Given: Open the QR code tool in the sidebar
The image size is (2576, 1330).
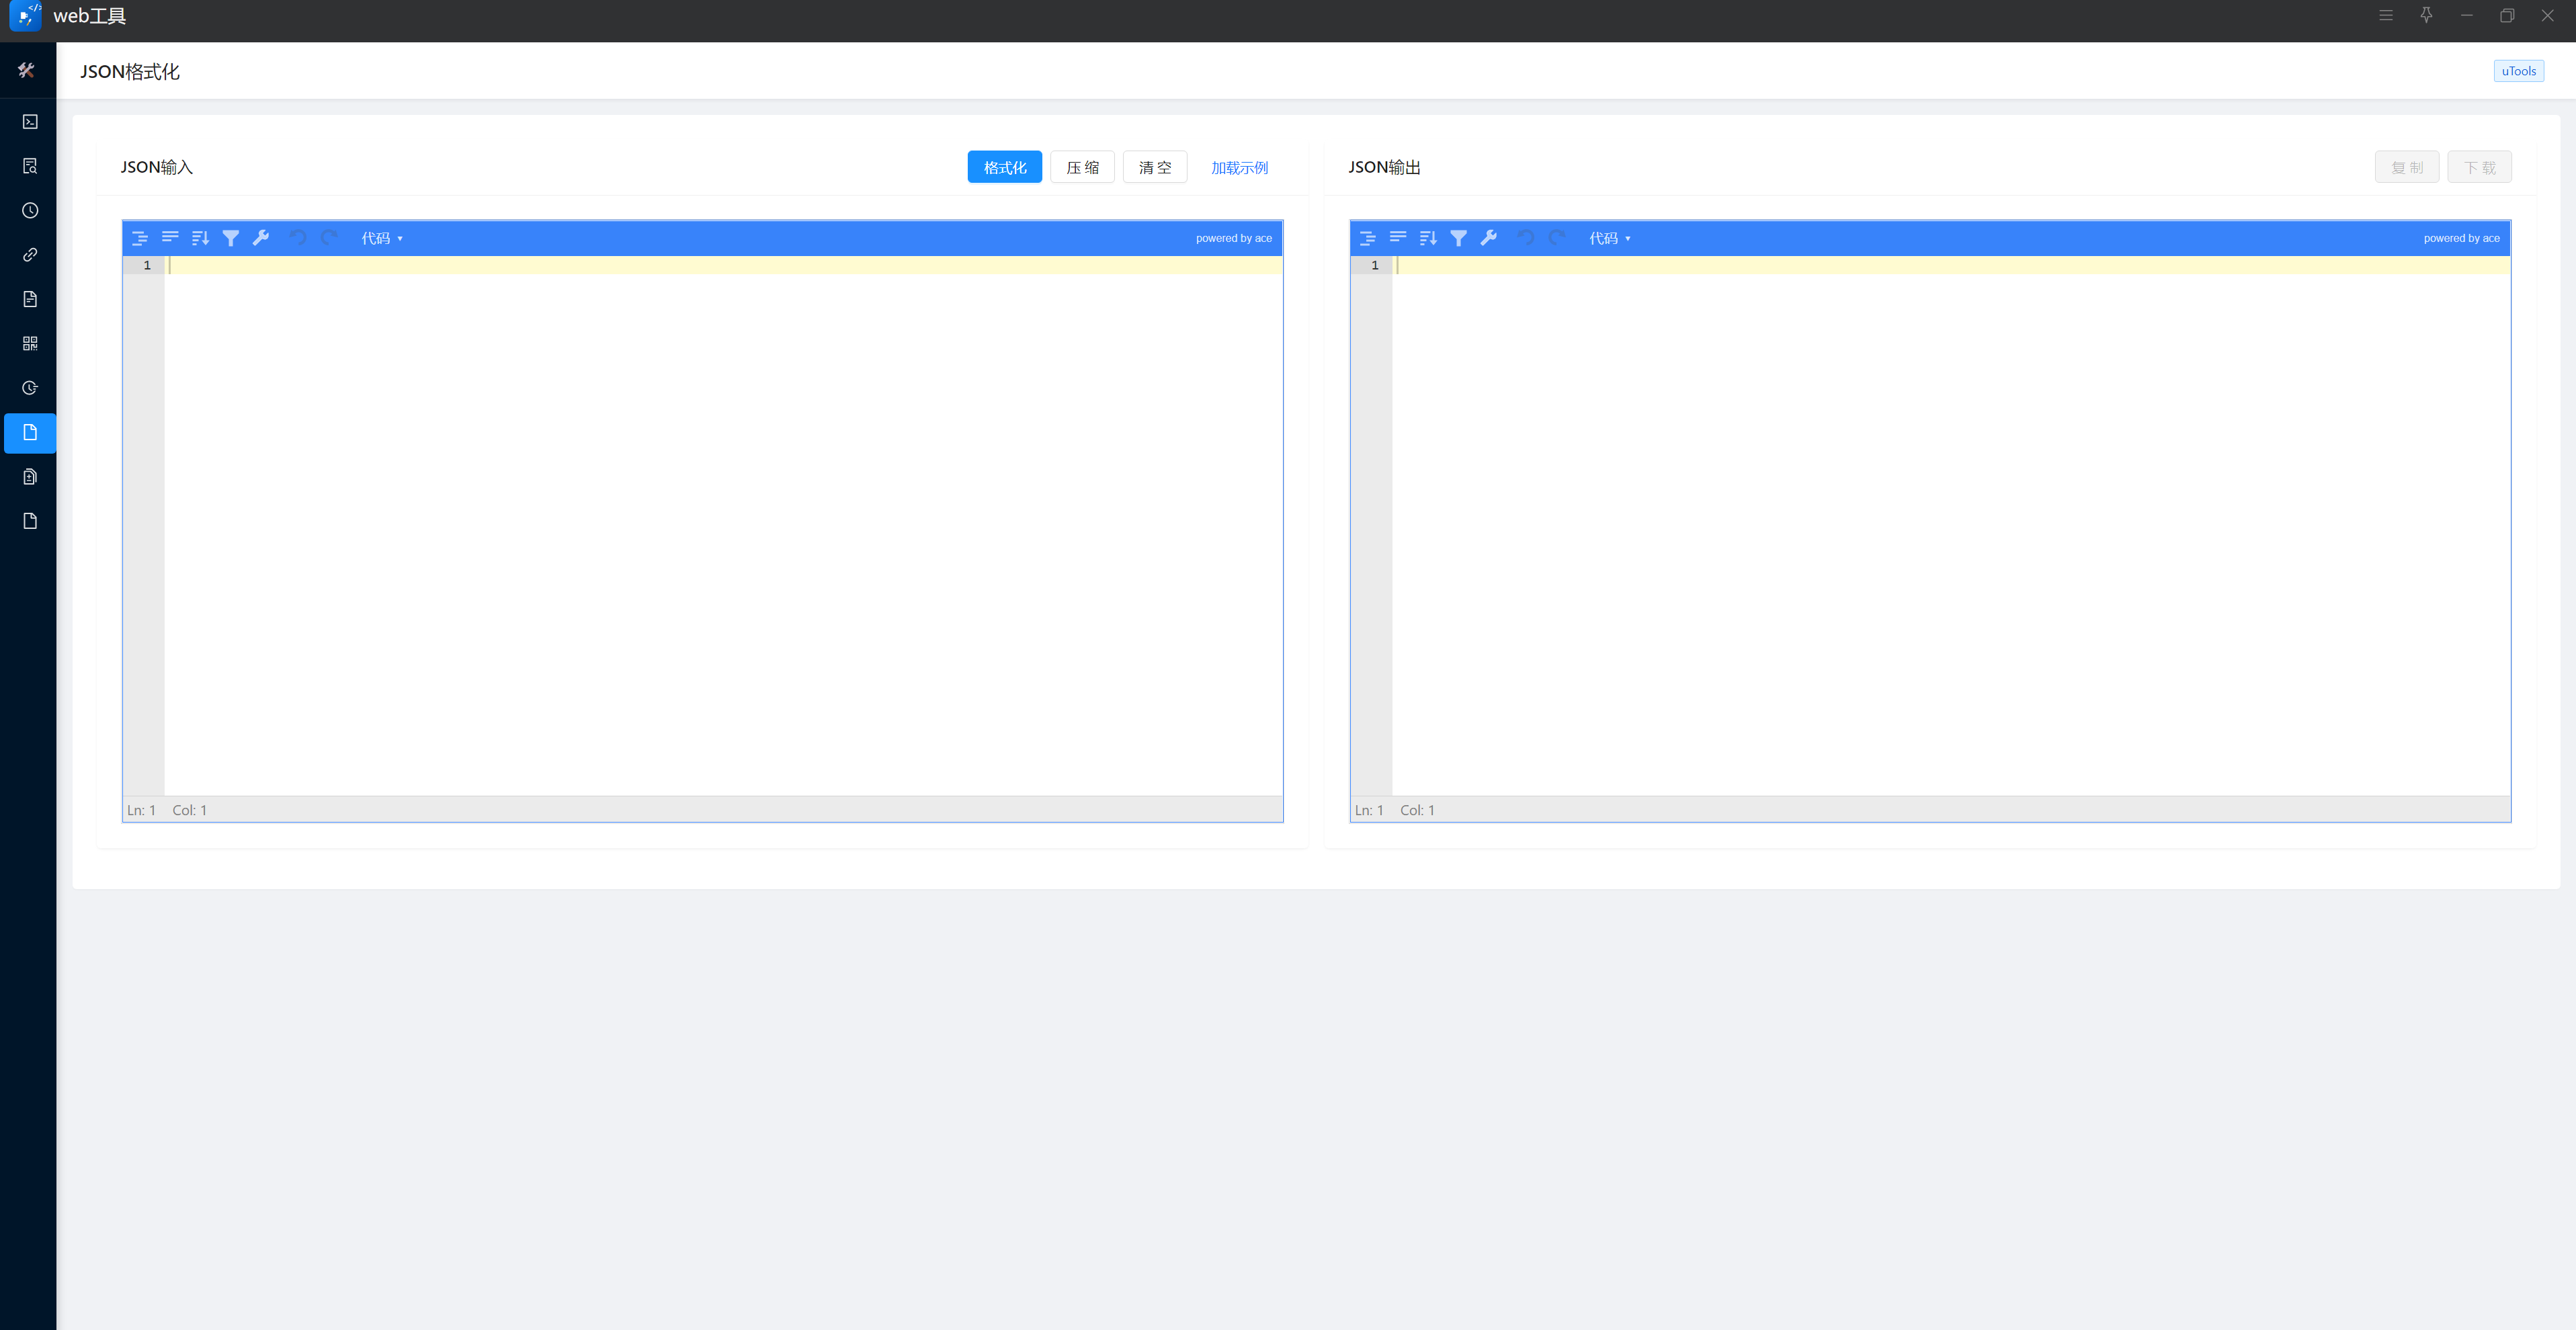Looking at the screenshot, I should pos(30,343).
